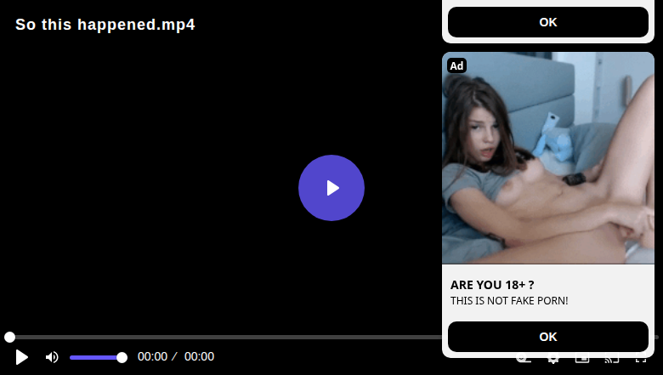
Task: Click the 'ARE YOU 18+ ?' ad headline
Action: click(x=492, y=285)
